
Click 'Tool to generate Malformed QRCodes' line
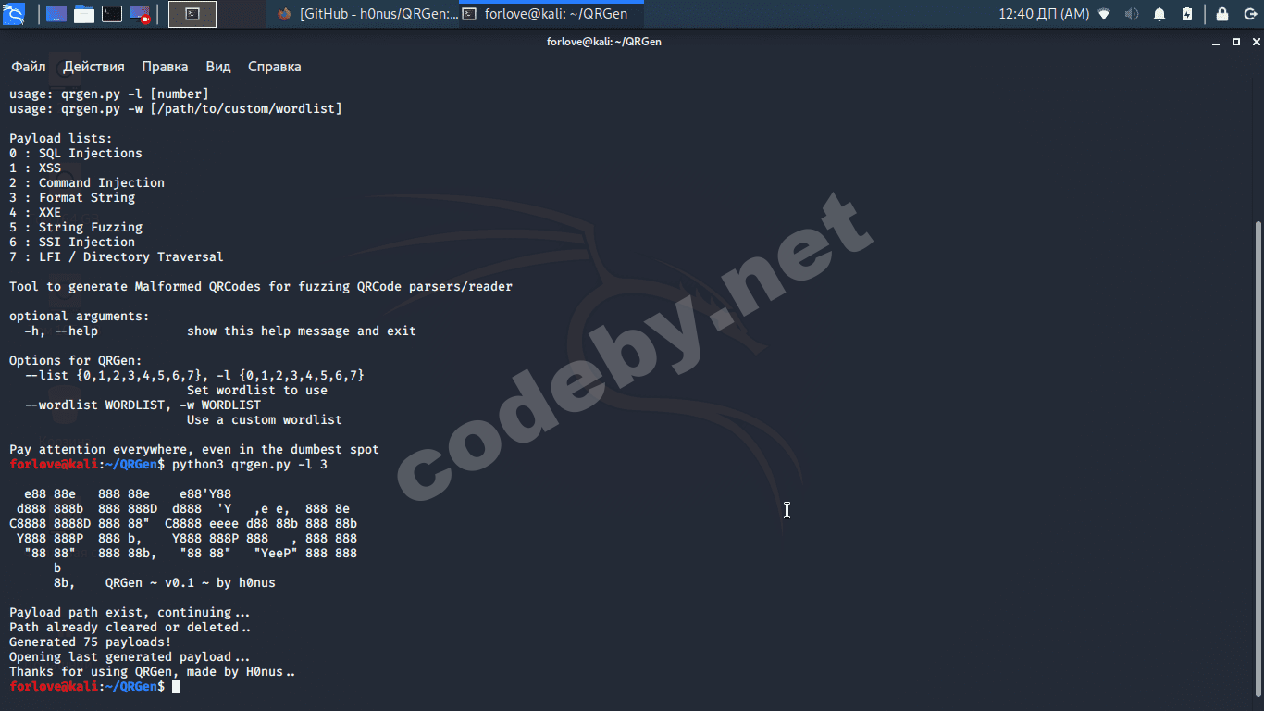click(261, 287)
